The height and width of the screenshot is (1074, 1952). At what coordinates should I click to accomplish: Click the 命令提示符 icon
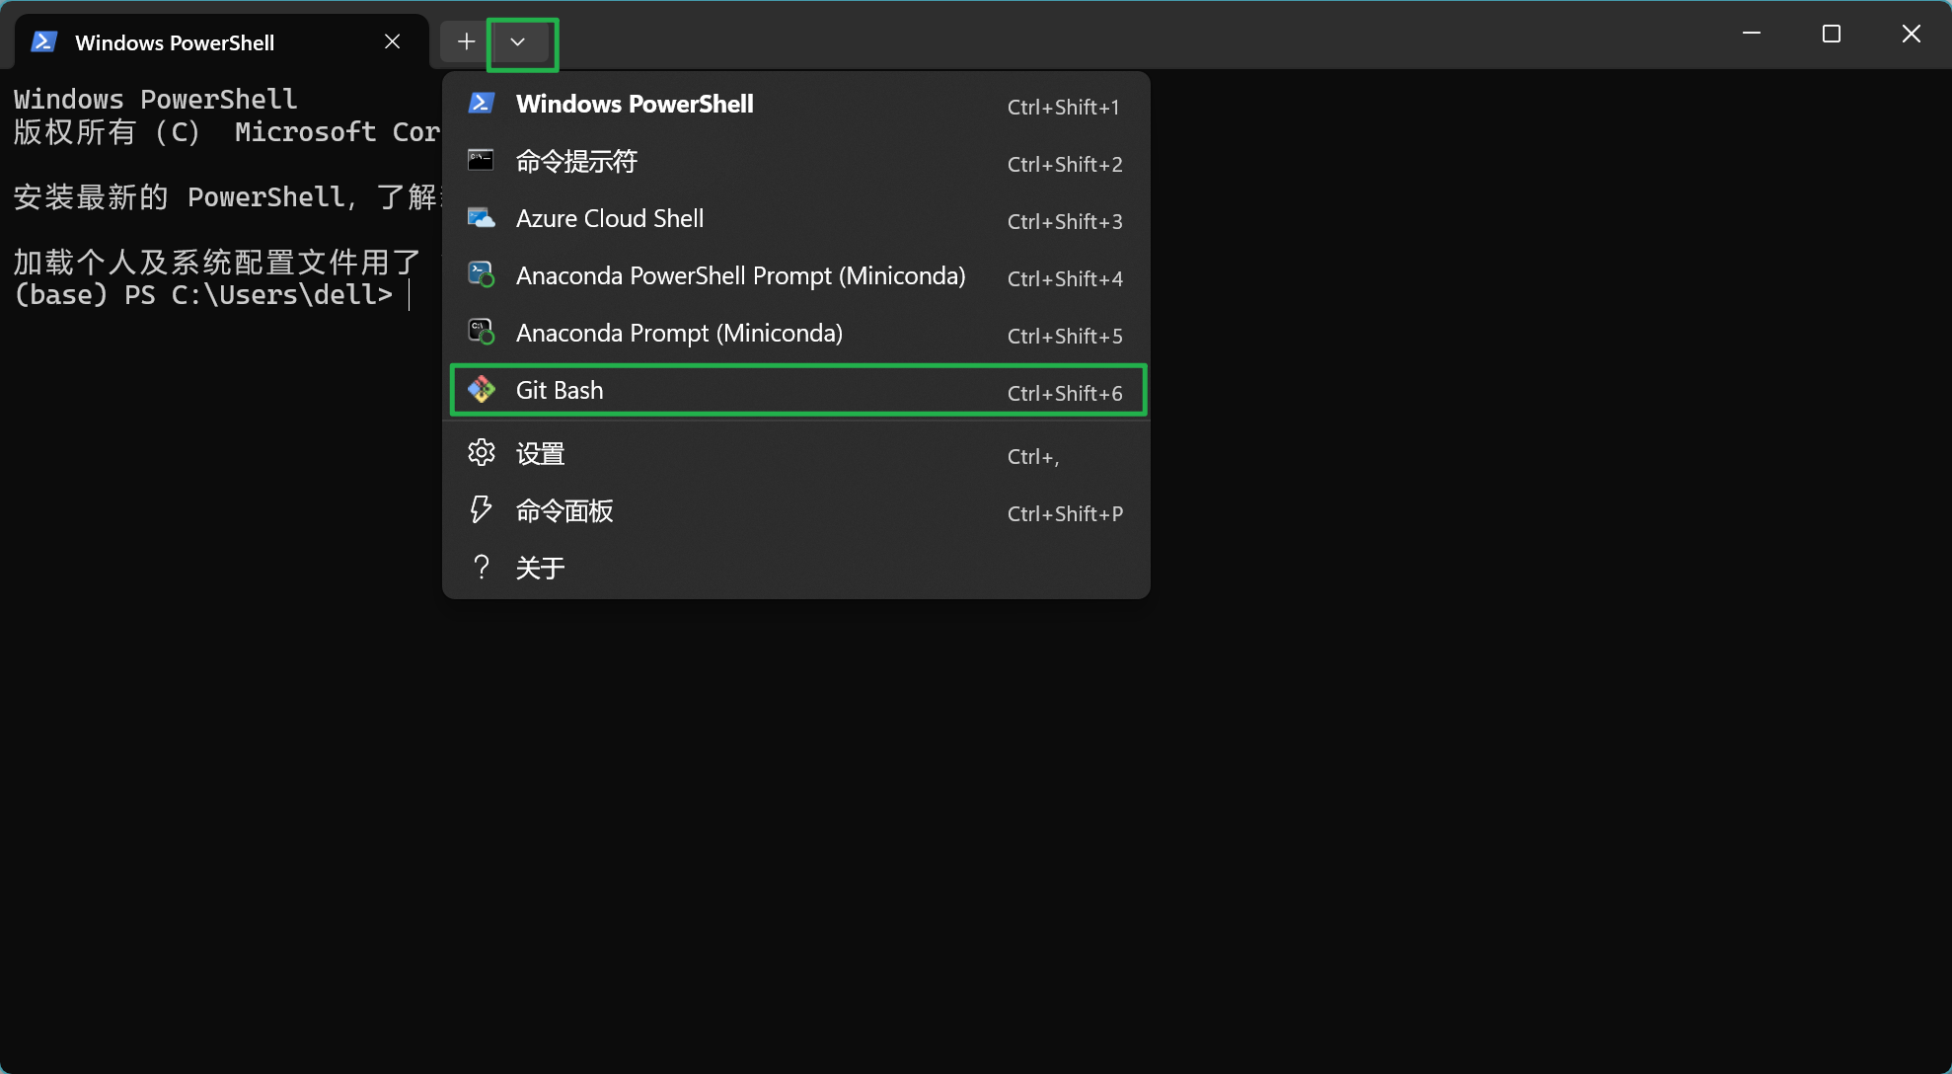tap(482, 160)
